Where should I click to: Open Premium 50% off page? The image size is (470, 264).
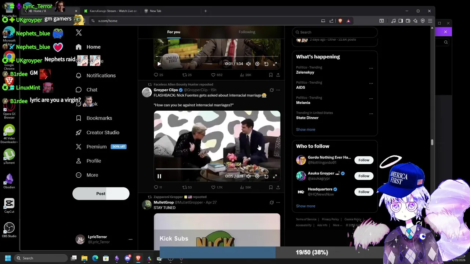(101, 147)
